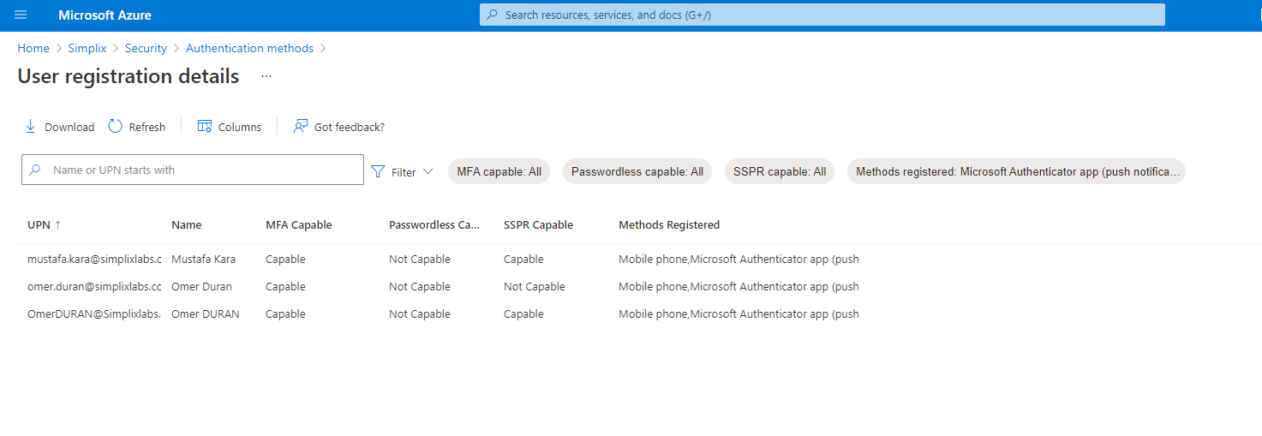Go to Authentication methods breadcrumb
This screenshot has height=436, width=1262.
click(250, 49)
